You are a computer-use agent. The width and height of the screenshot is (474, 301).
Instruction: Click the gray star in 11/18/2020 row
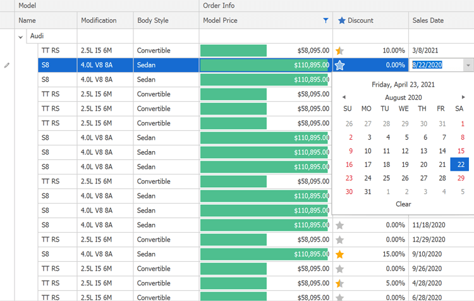(x=339, y=225)
